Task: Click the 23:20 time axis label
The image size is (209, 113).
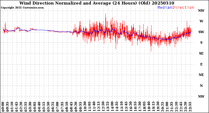Action: click(185, 107)
